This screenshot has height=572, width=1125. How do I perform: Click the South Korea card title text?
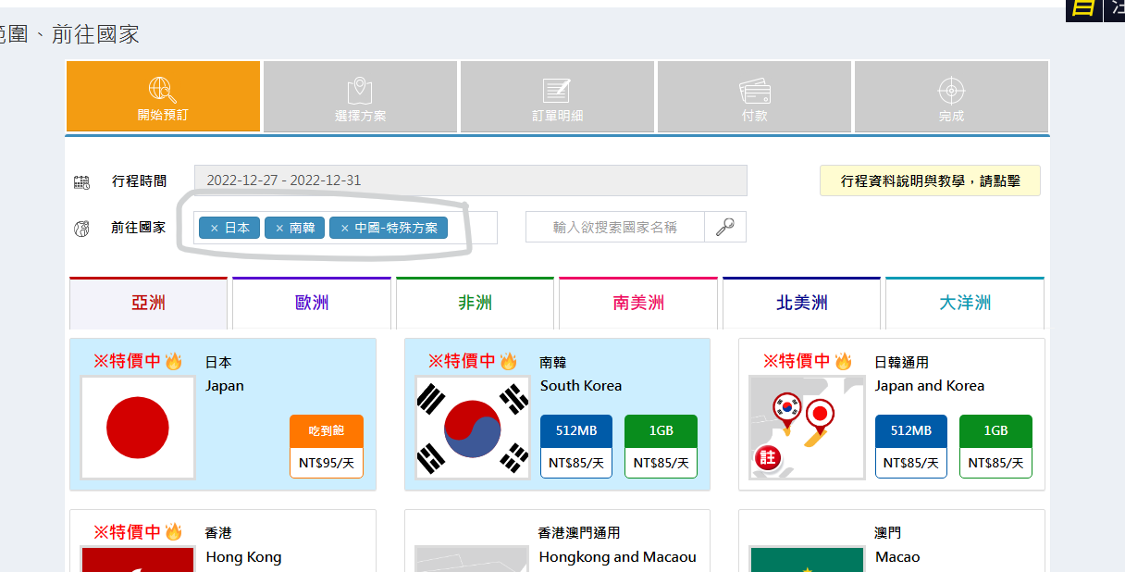[581, 386]
